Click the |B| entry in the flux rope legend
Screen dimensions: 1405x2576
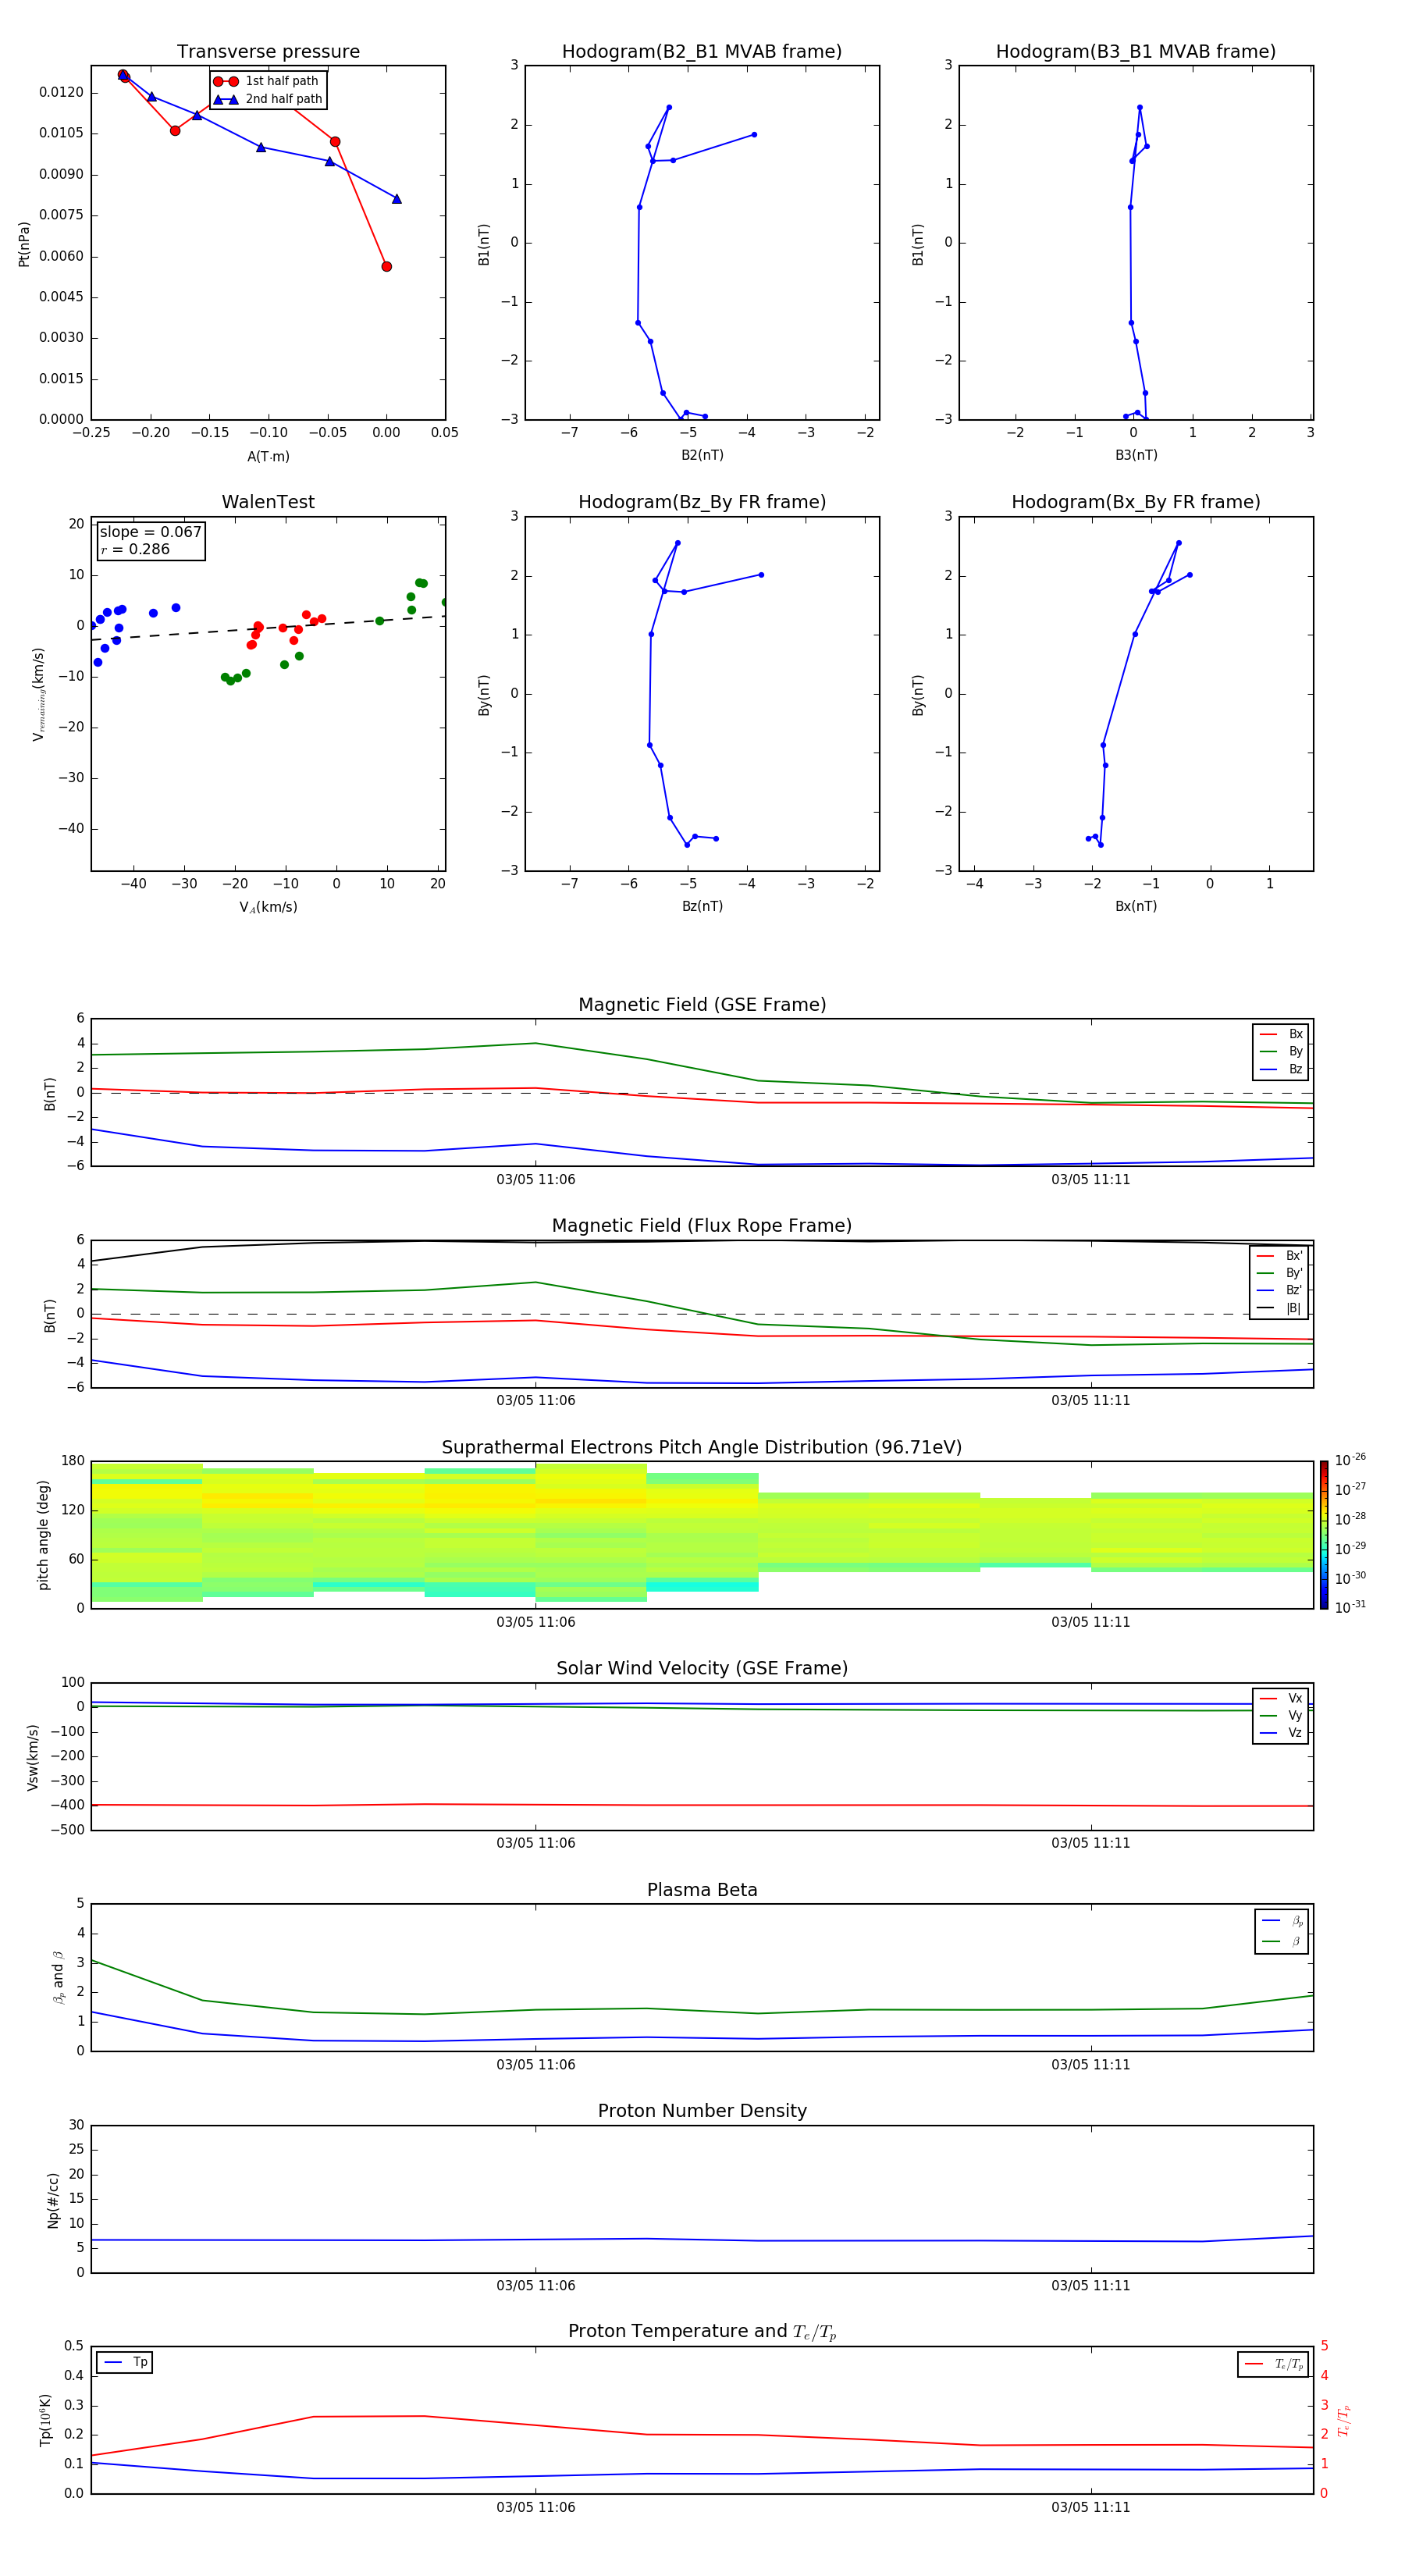point(1280,1308)
